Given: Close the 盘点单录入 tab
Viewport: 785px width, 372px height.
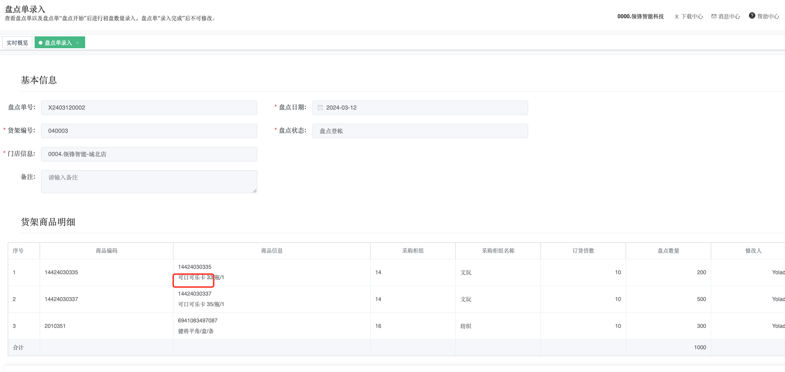Looking at the screenshot, I should (x=77, y=43).
